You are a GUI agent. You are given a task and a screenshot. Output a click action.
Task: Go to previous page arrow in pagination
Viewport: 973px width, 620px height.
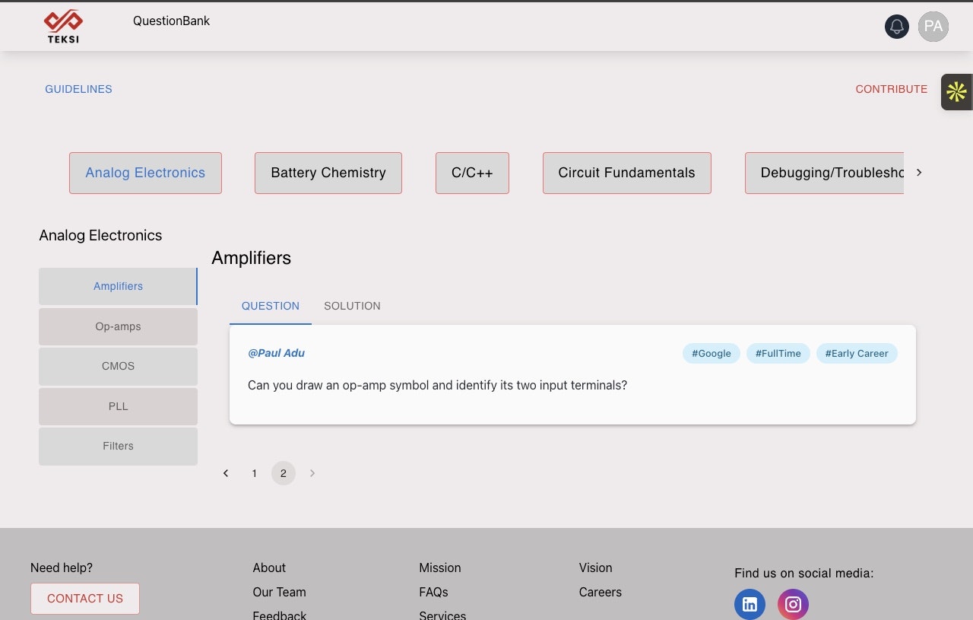tap(226, 473)
